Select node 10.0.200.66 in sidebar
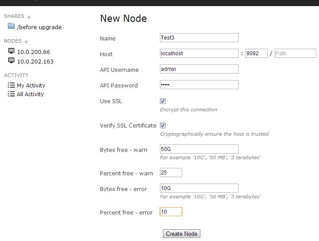This screenshot has height=241, width=319. [x=33, y=52]
